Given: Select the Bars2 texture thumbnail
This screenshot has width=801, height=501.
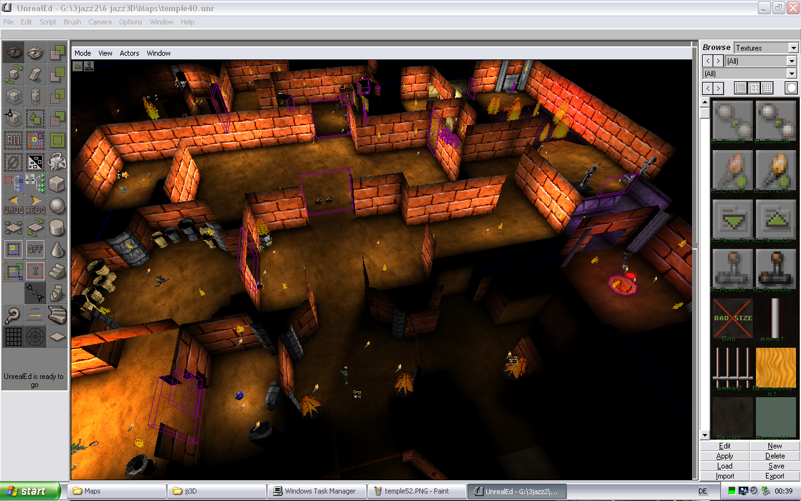Looking at the screenshot, I should tap(732, 368).
